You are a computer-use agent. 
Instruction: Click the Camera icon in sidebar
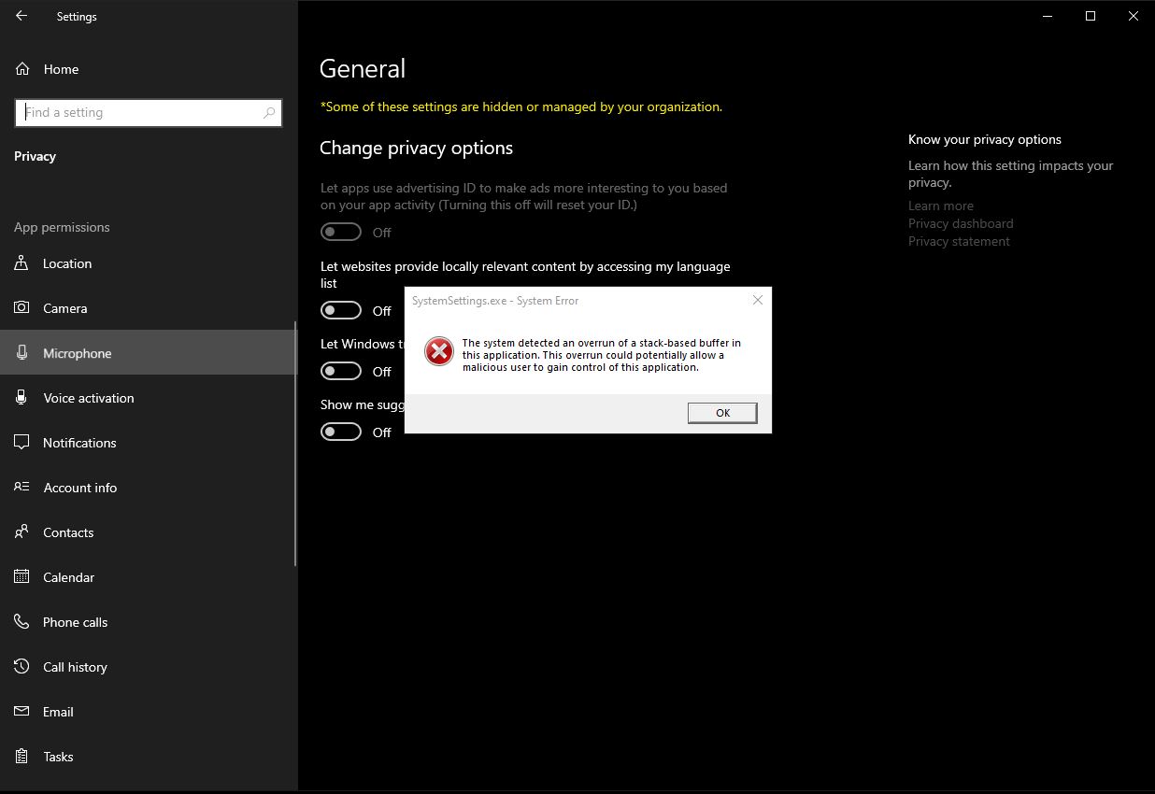(21, 308)
